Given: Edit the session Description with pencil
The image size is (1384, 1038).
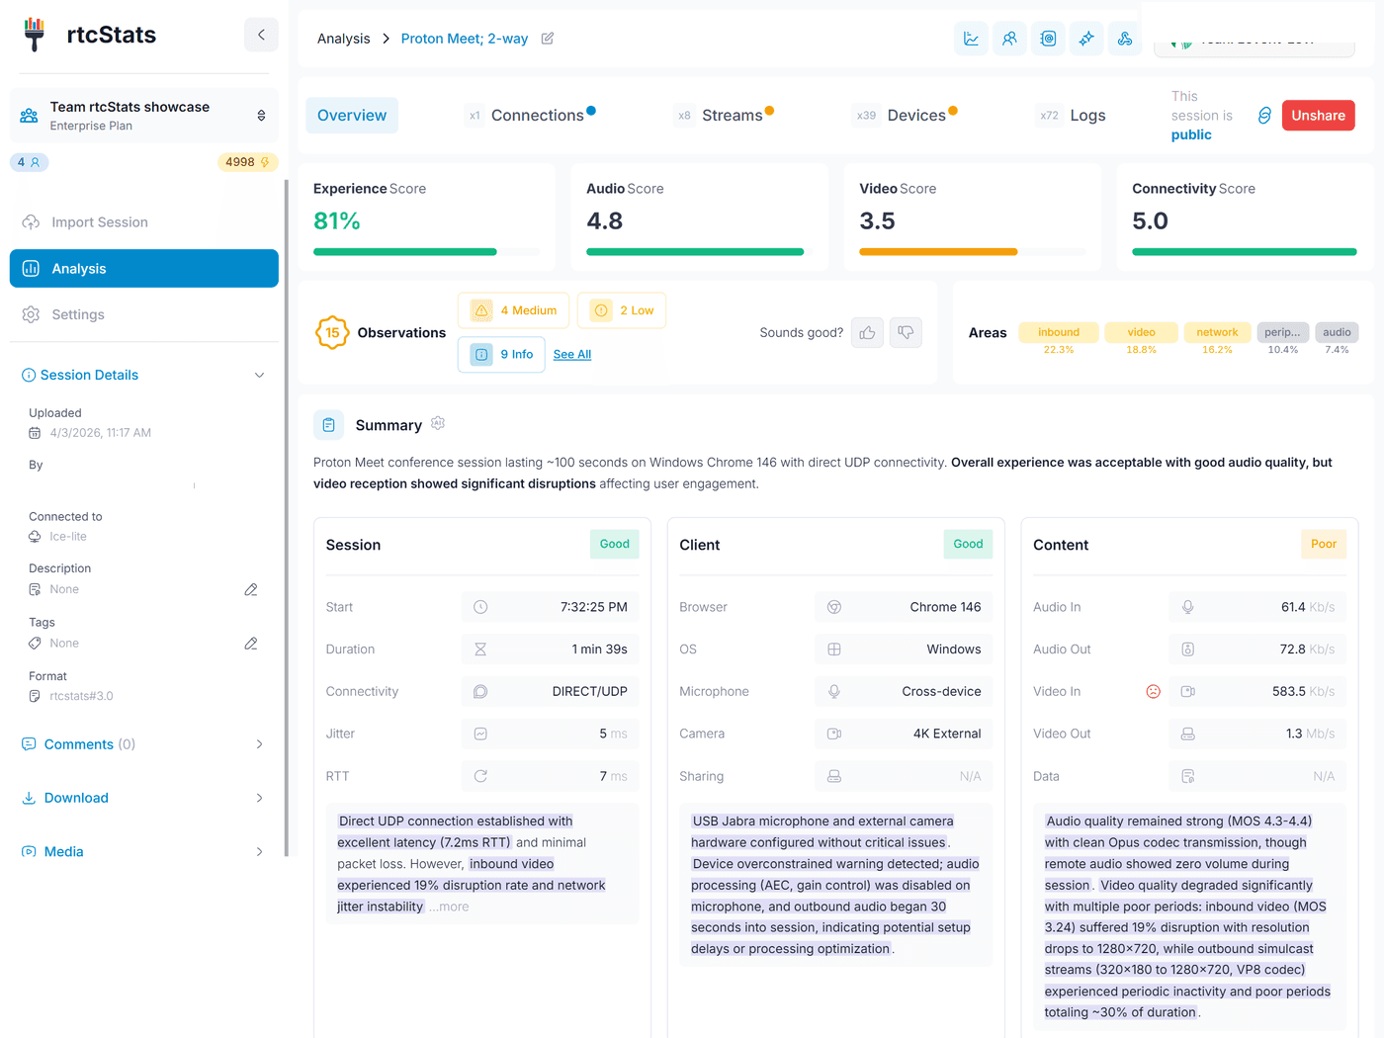Looking at the screenshot, I should [251, 589].
